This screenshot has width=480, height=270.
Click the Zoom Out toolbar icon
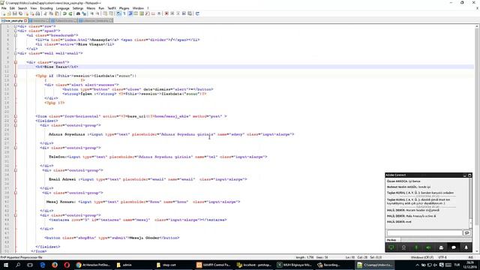pyautogui.click(x=97, y=13)
